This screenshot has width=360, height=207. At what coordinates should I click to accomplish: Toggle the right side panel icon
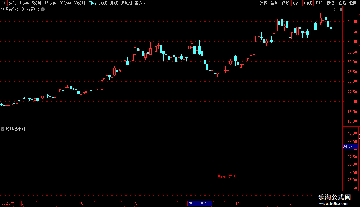coord(340,10)
